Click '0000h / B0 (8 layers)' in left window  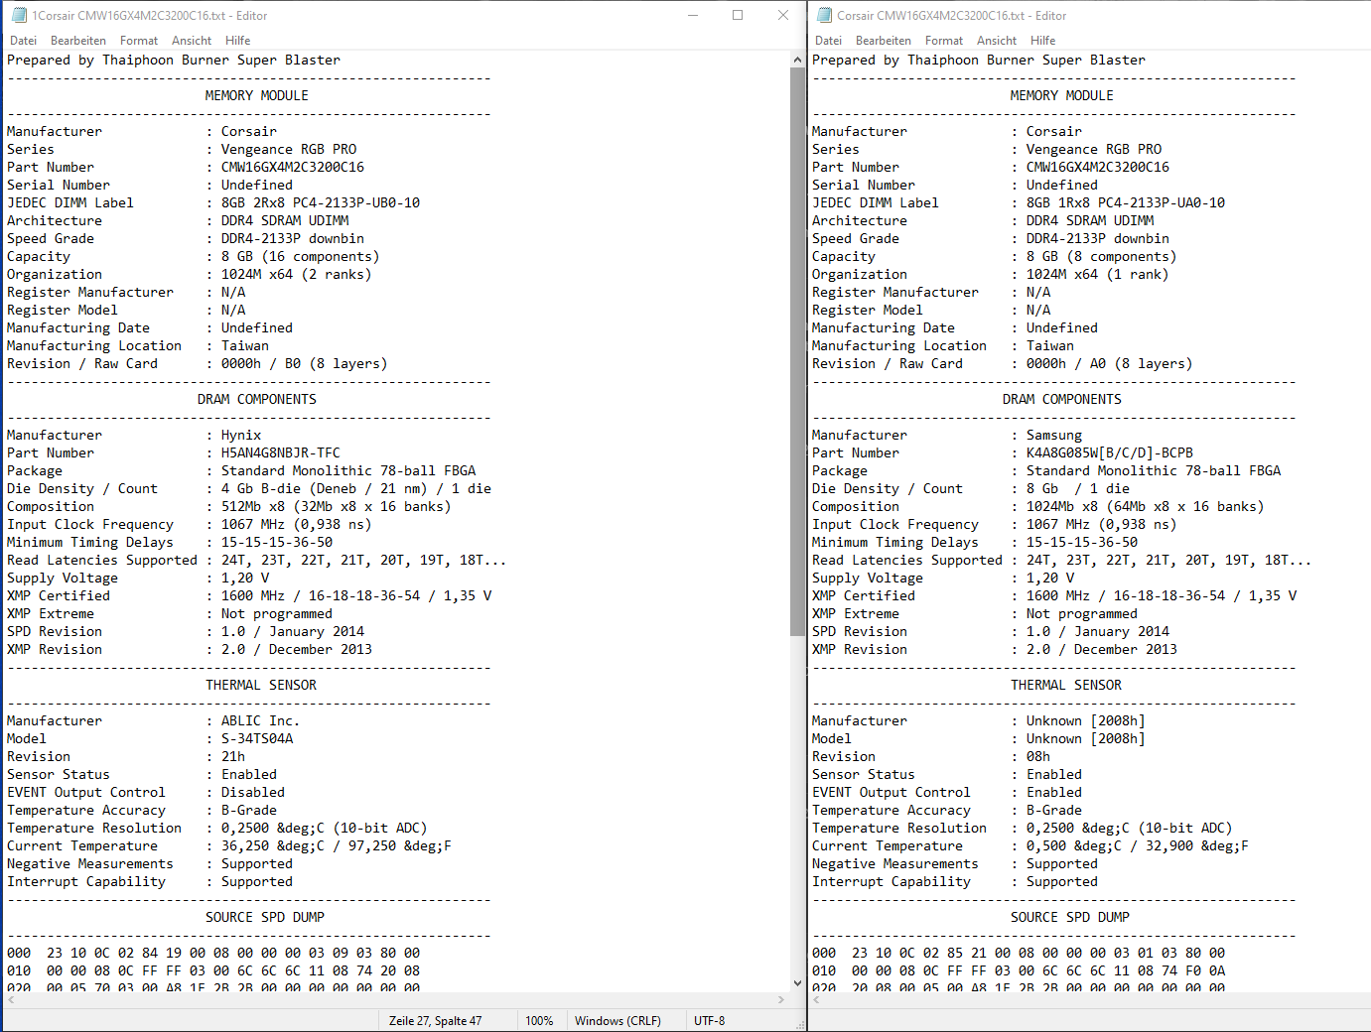pos(305,363)
